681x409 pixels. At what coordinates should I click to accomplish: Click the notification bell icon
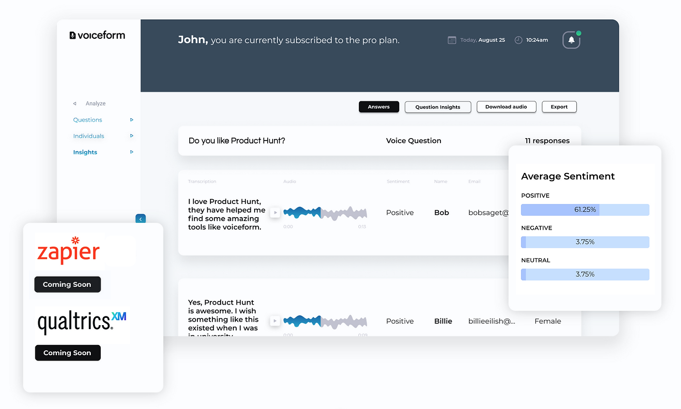pos(571,39)
